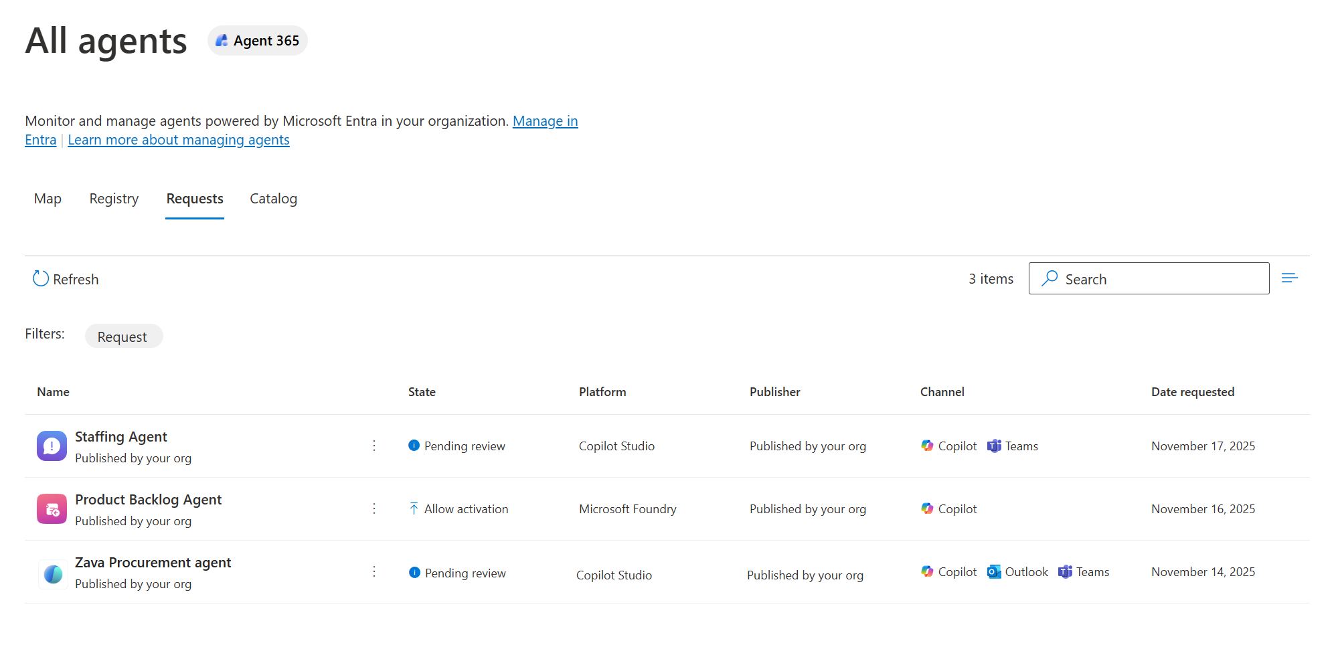This screenshot has width=1338, height=655.
Task: Open the Catalog tab
Action: click(273, 199)
